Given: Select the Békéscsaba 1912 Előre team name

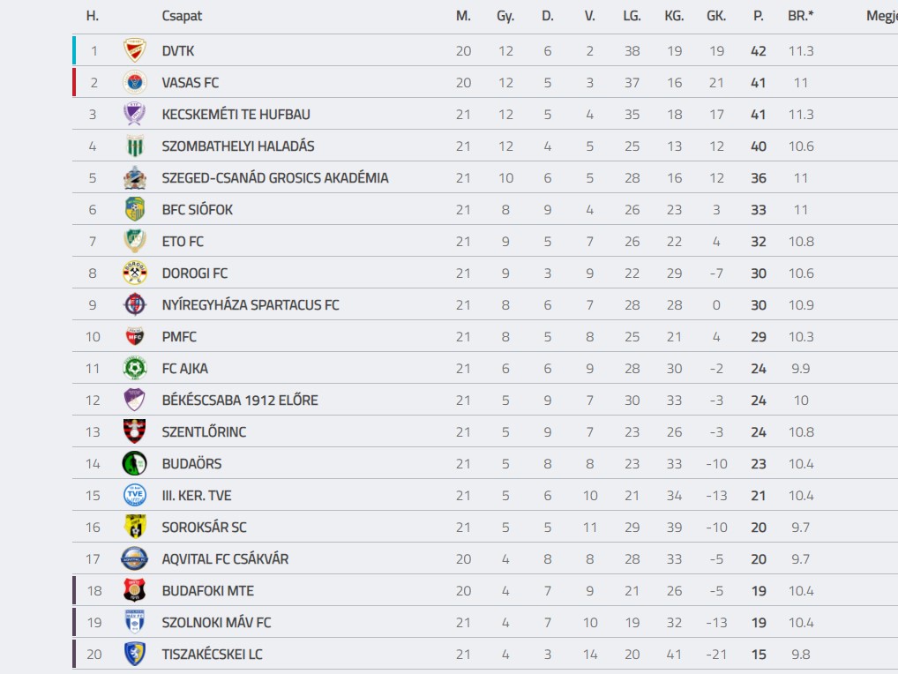Looking at the screenshot, I should (x=239, y=401).
